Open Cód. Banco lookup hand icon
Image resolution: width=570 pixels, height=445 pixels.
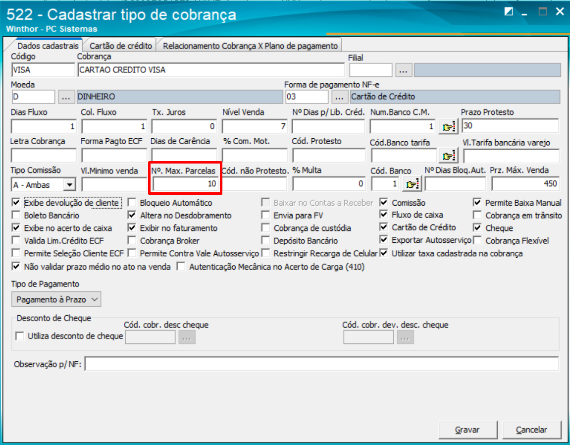pyautogui.click(x=412, y=184)
